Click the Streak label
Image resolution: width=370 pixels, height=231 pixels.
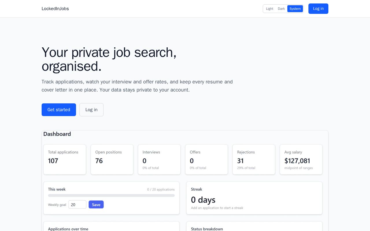197,189
